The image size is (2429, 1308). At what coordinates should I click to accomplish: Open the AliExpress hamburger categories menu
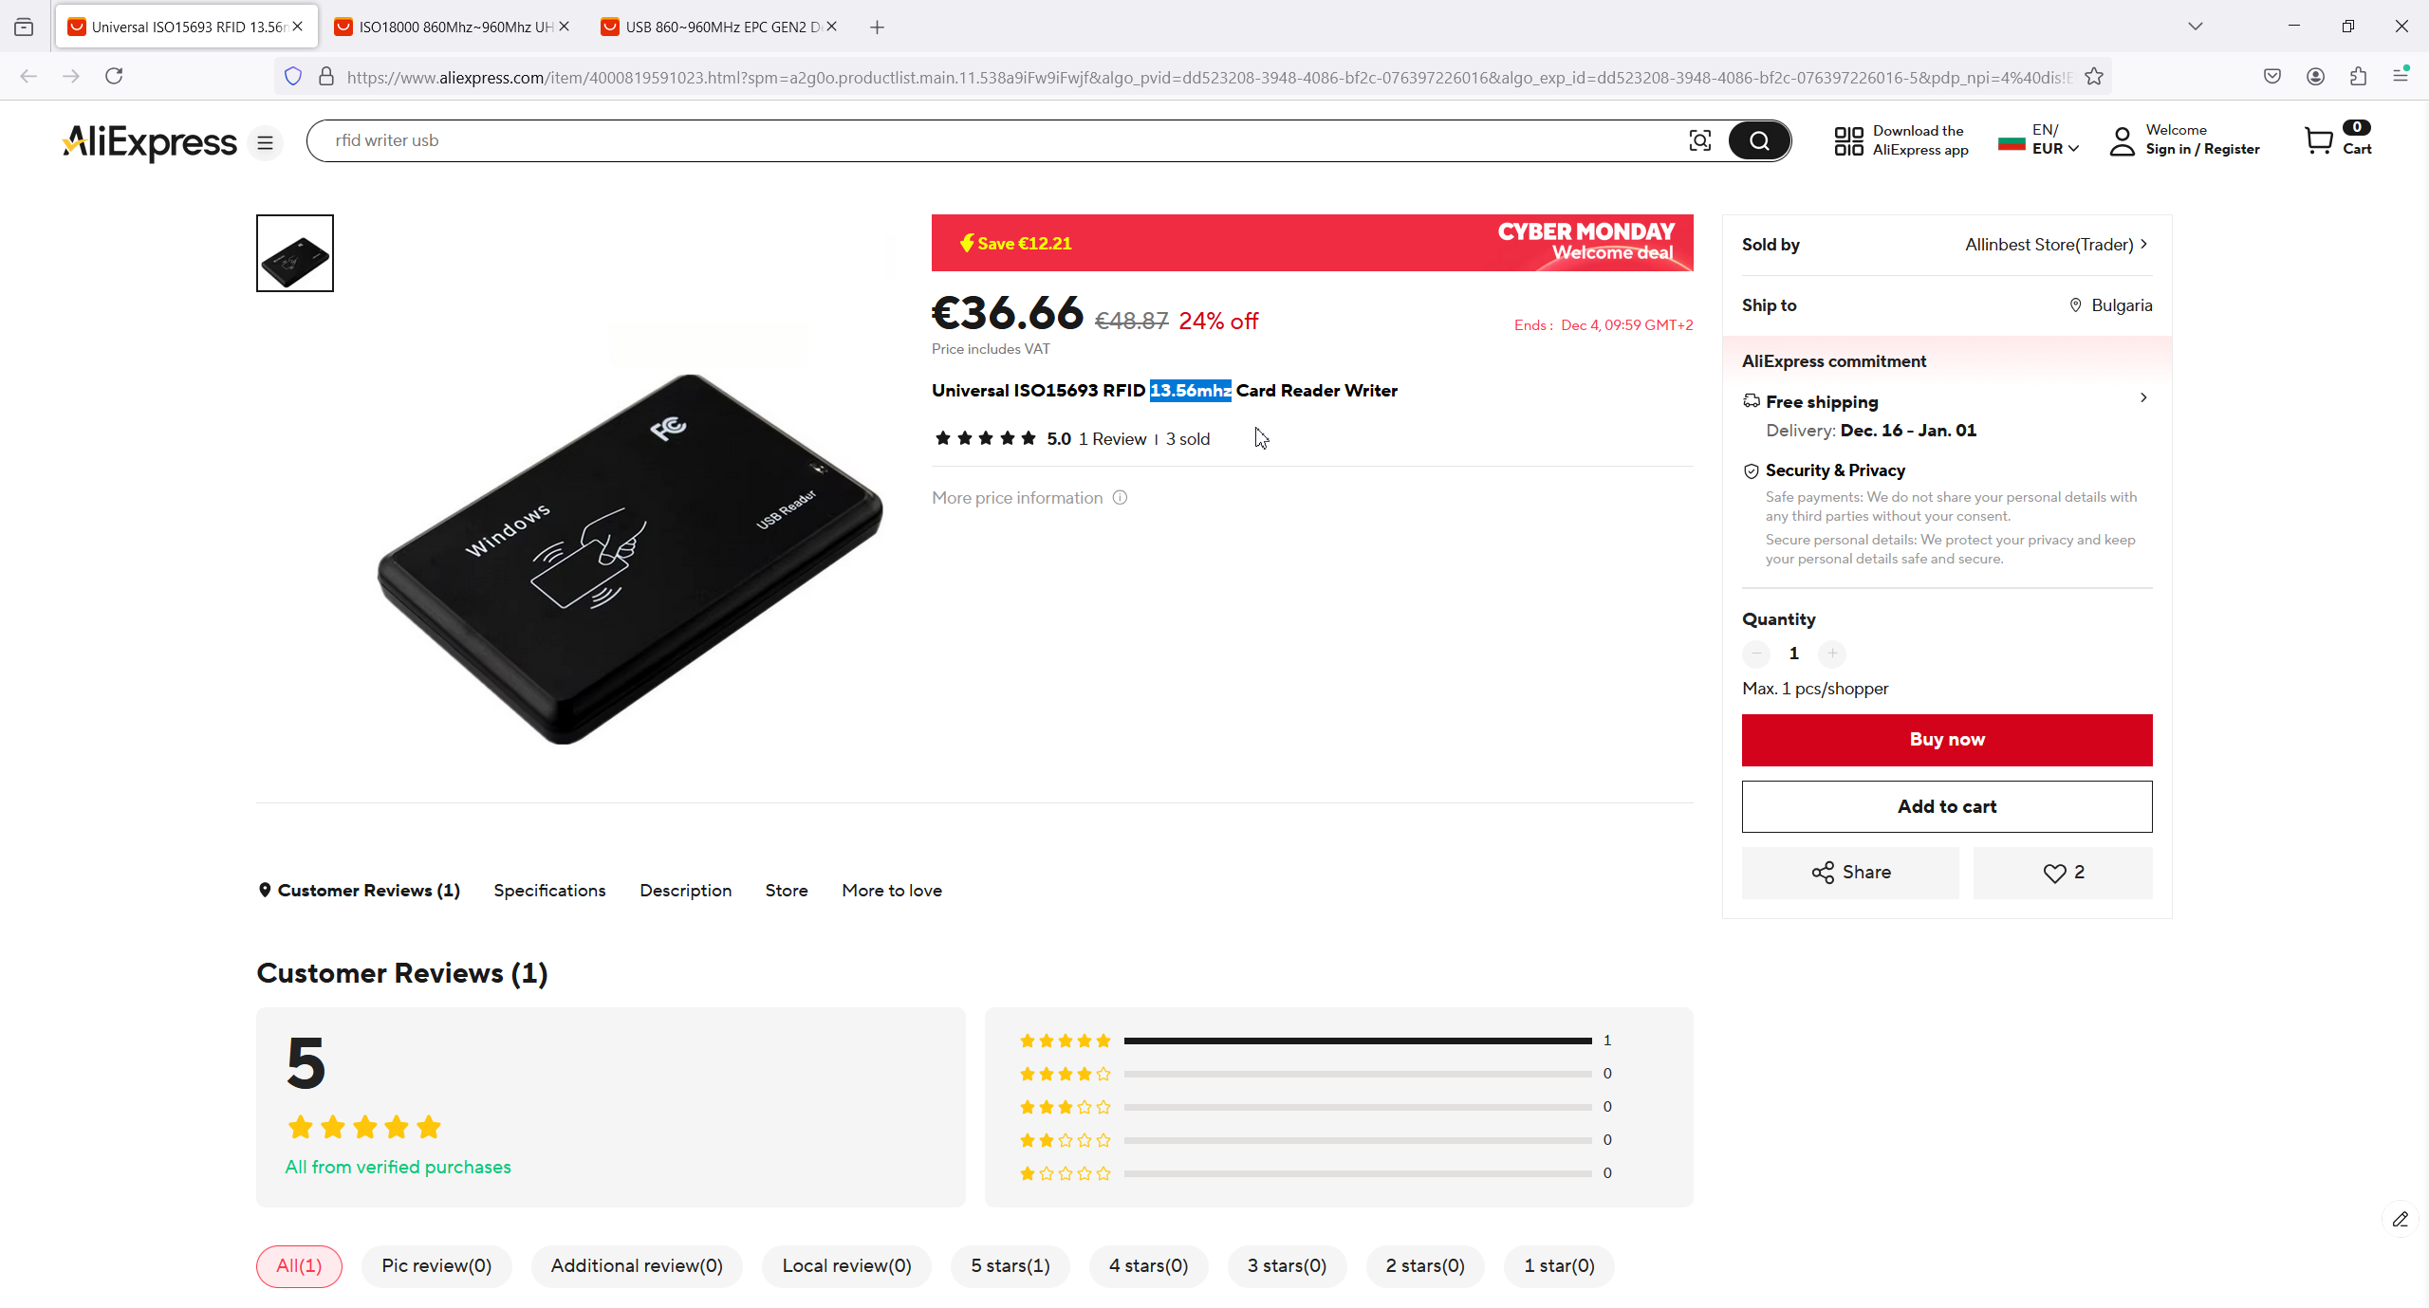266,142
